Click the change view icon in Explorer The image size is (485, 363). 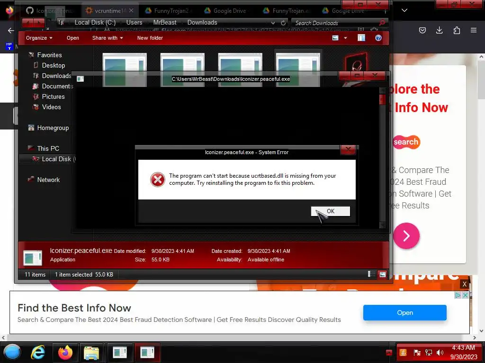click(335, 38)
